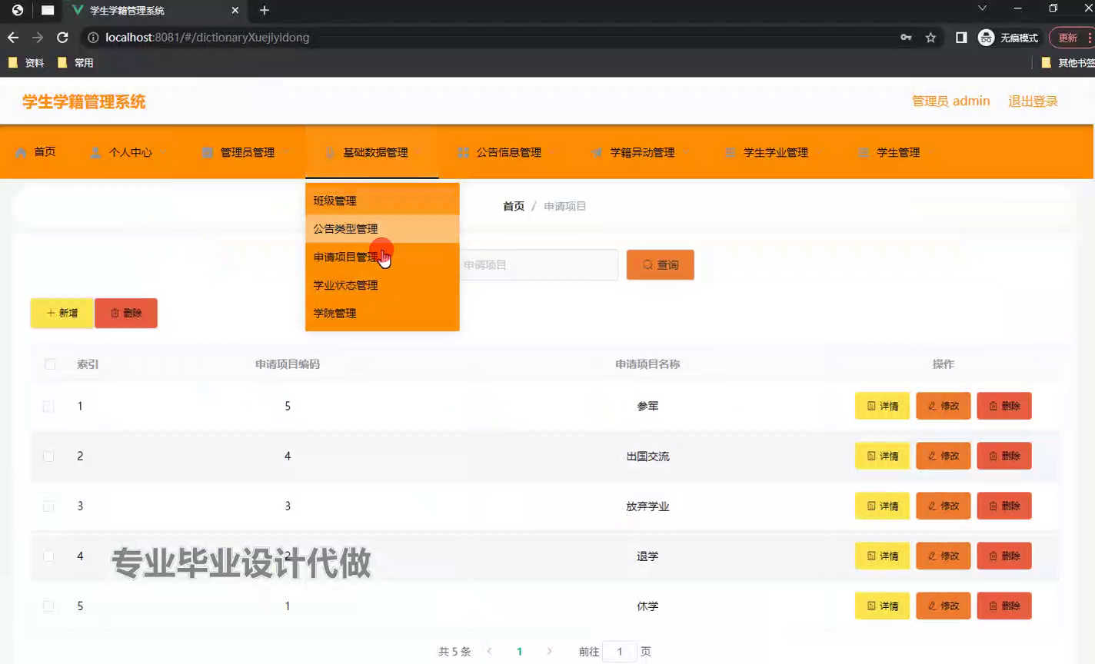
Task: Select 公告类型管理 from dropdown
Action: (382, 229)
